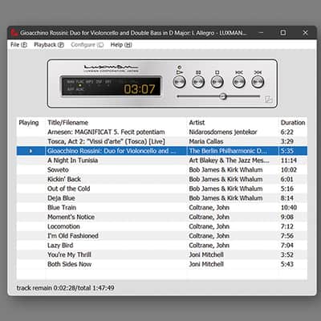This screenshot has width=321, height=321.
Task: Click the Stop button on the player
Action: (217, 82)
